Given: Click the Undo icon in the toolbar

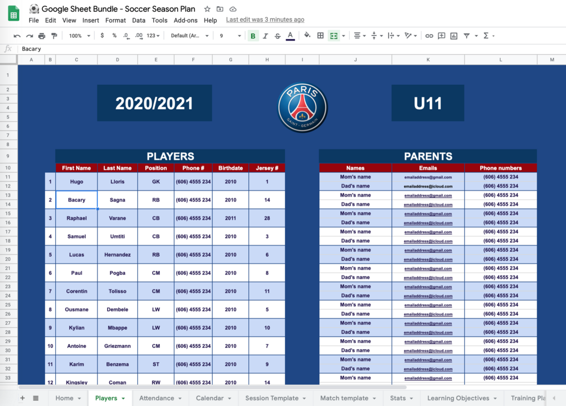Looking at the screenshot, I should pos(17,35).
